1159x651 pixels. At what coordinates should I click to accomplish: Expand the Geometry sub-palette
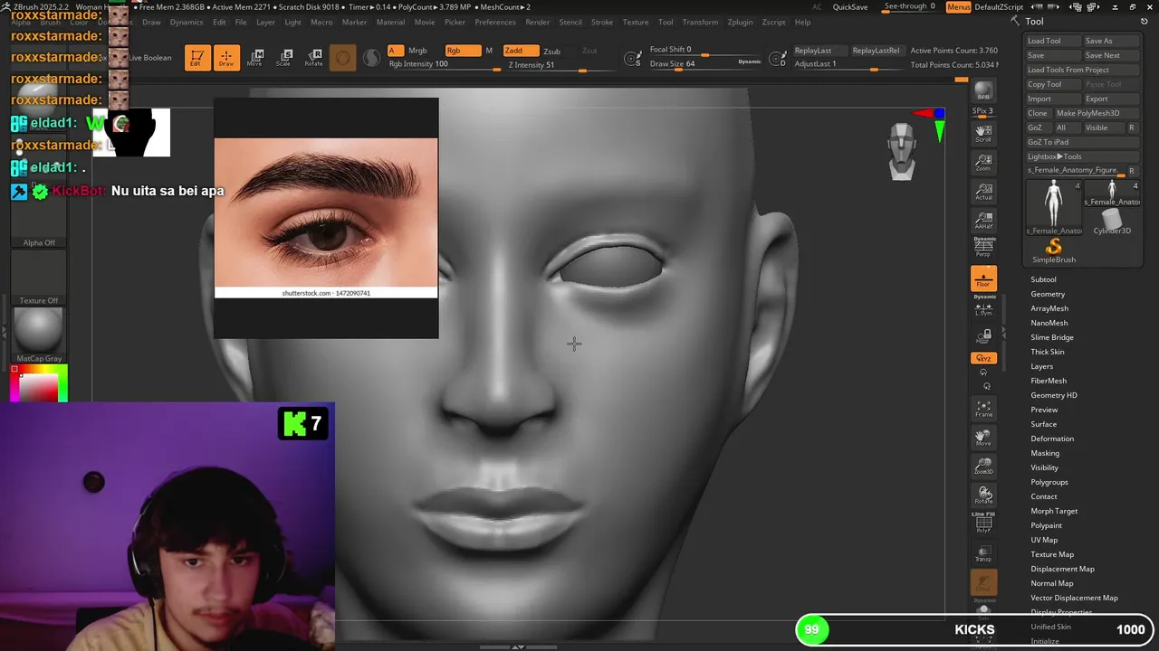click(1048, 294)
